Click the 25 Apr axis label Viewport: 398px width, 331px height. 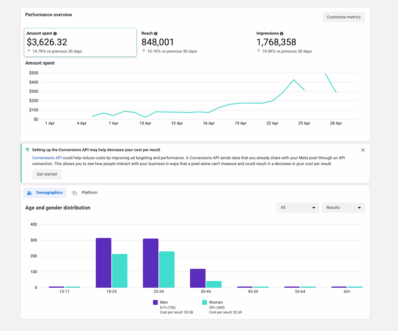point(304,123)
